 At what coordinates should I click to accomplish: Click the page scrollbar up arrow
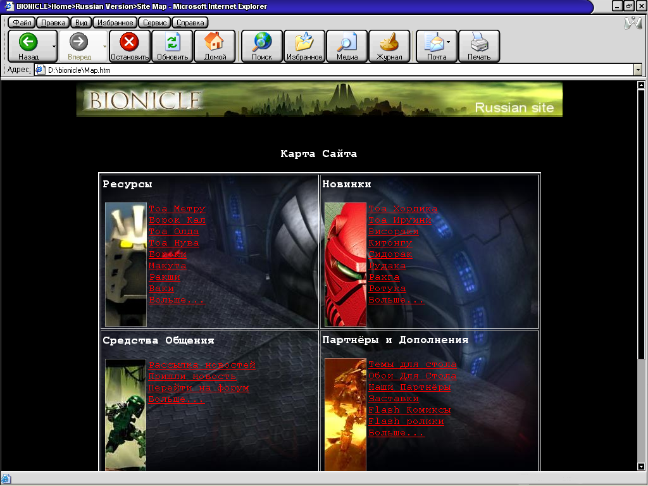641,85
